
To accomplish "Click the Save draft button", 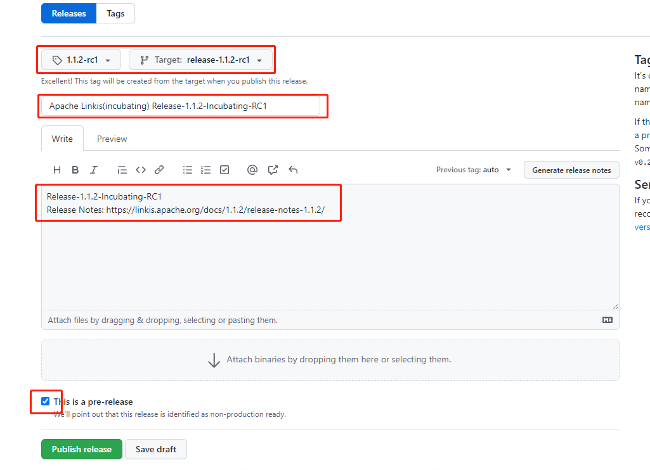I will [156, 449].
